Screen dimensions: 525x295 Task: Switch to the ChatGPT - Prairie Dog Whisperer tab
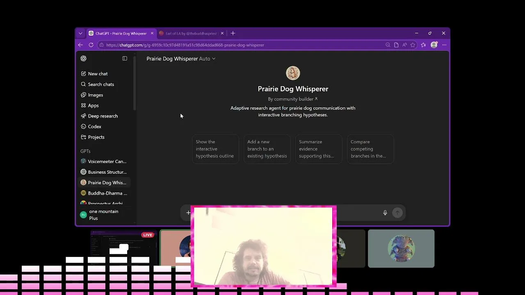point(121,34)
